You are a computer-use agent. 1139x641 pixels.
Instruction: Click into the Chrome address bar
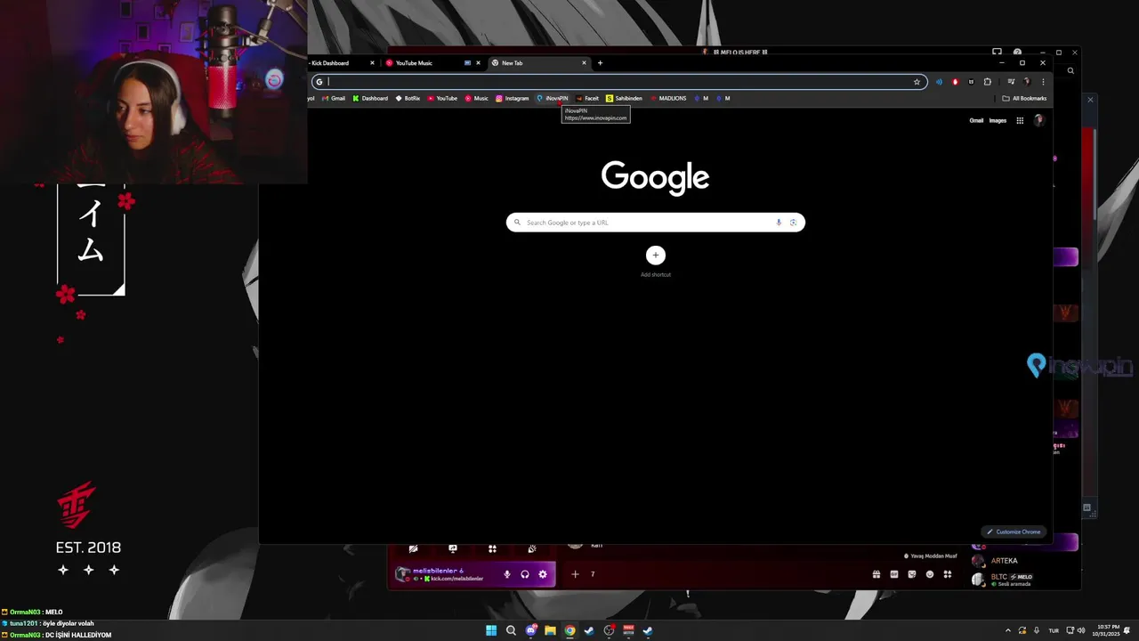click(x=618, y=82)
